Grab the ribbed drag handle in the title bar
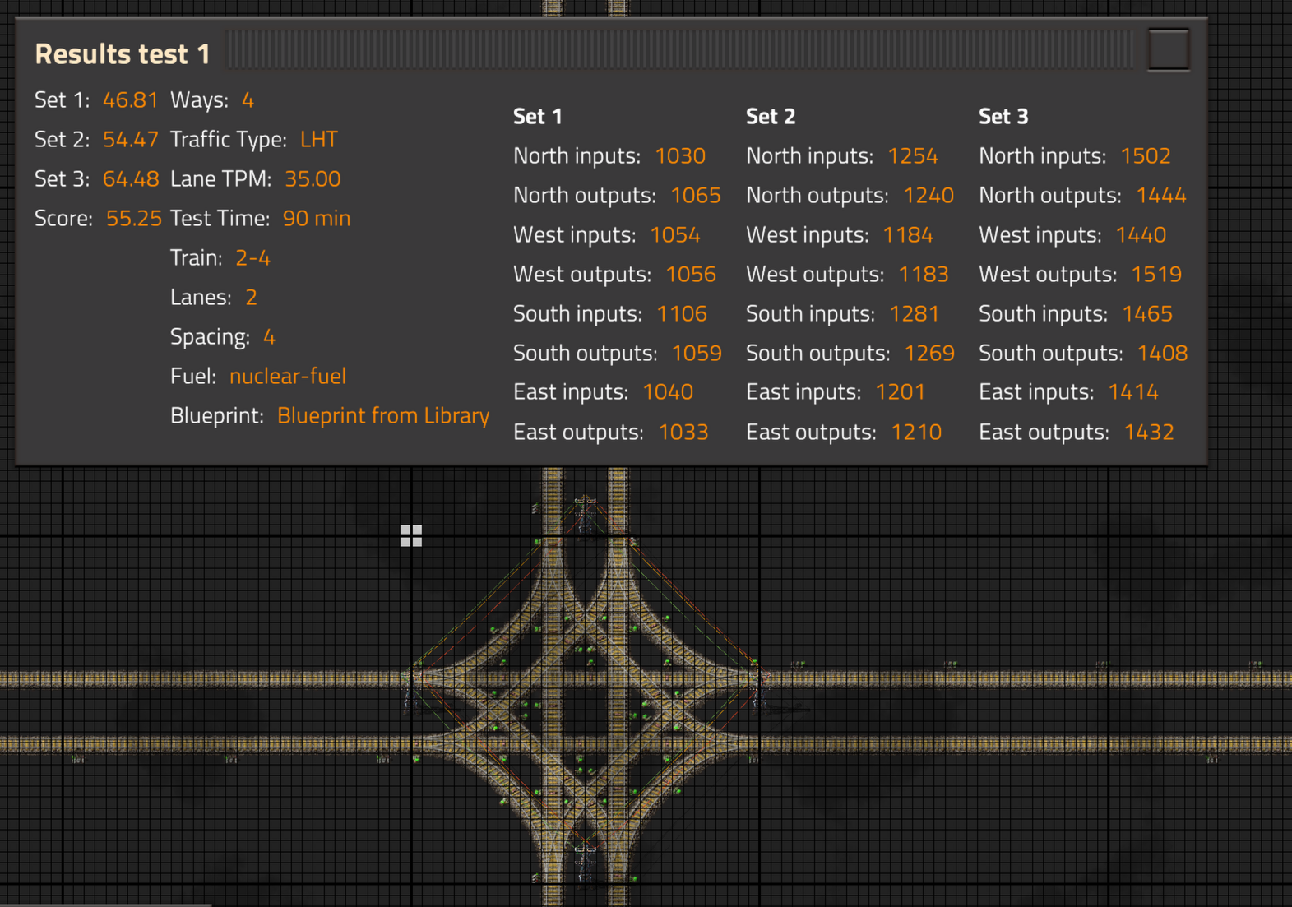Viewport: 1292px width, 907px height. (x=679, y=50)
